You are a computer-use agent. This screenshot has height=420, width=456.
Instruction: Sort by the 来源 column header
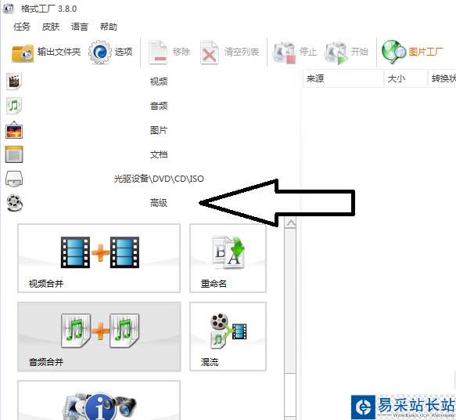point(343,78)
